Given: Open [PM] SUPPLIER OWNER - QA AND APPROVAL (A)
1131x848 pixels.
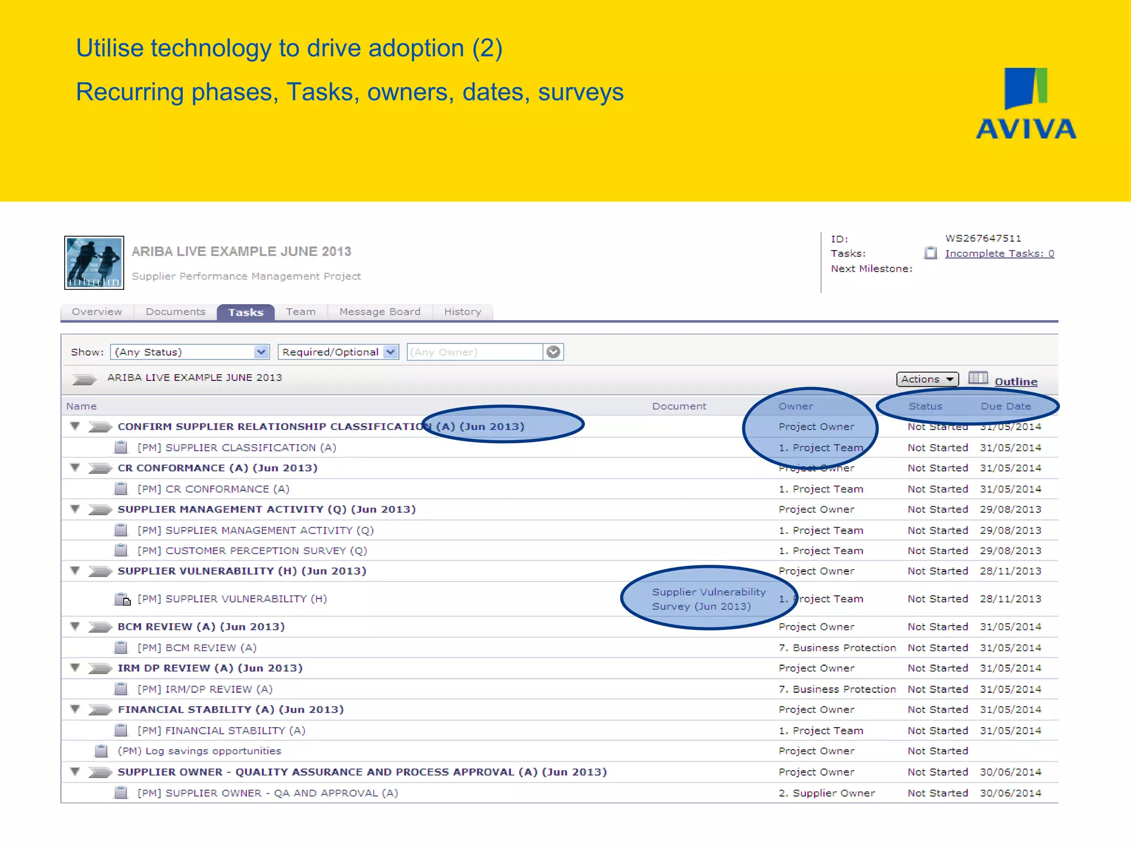Looking at the screenshot, I should coord(268,793).
